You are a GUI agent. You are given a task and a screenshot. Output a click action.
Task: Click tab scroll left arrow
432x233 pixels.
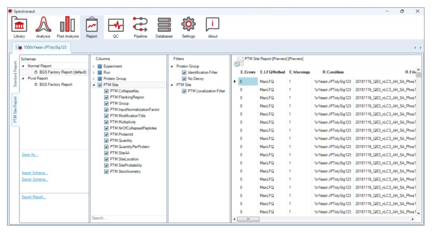[x=415, y=48]
